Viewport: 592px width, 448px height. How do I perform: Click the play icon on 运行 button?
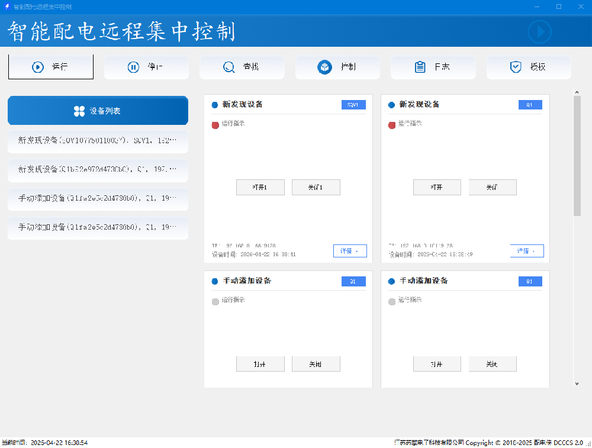tap(38, 67)
